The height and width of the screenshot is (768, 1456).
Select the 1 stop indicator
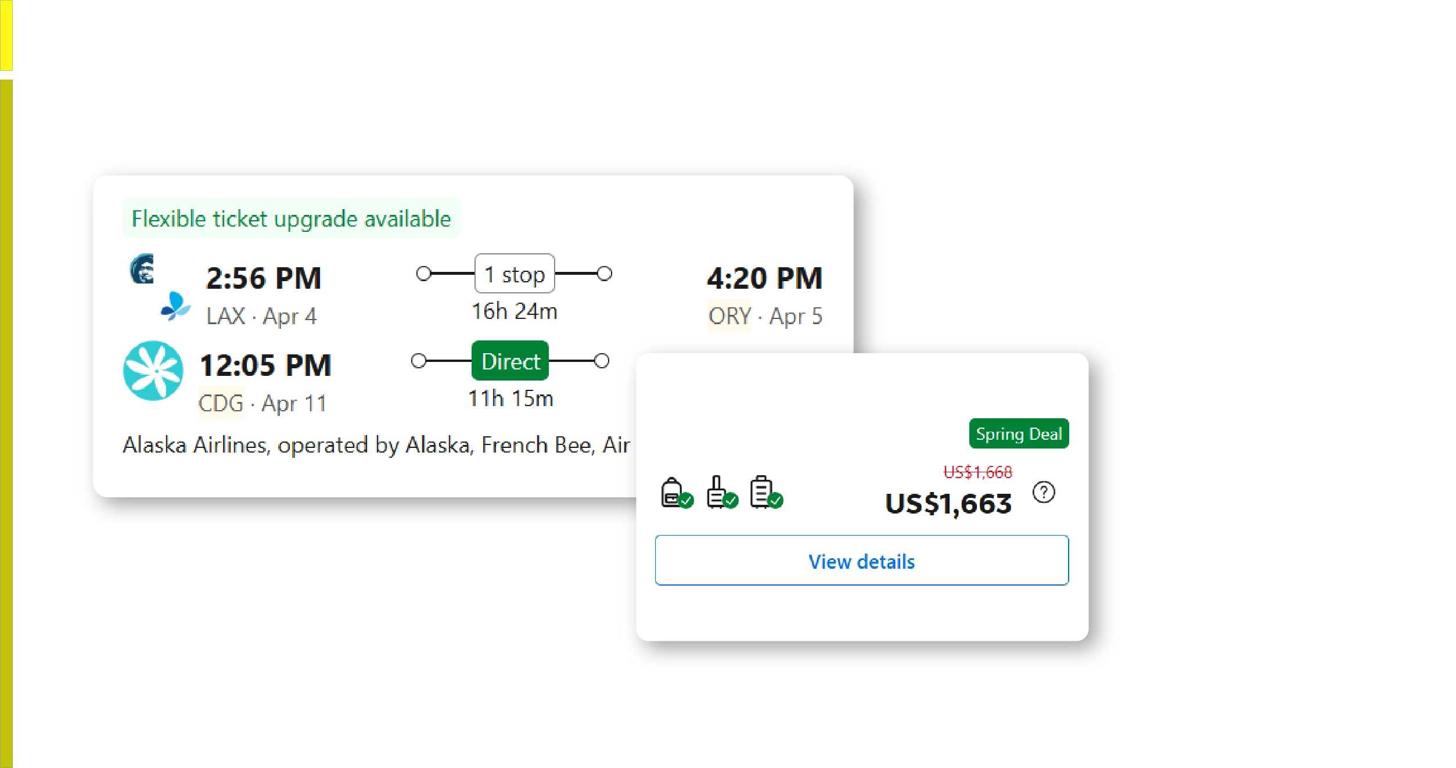tap(515, 274)
